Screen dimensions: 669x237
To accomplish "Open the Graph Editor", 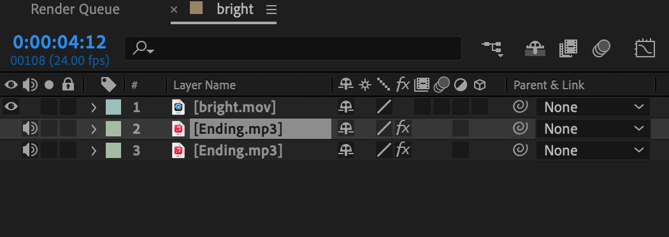I will coord(645,48).
